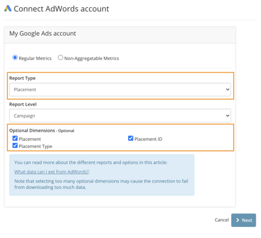
Task: Proceed with the Next button
Action: (x=244, y=220)
